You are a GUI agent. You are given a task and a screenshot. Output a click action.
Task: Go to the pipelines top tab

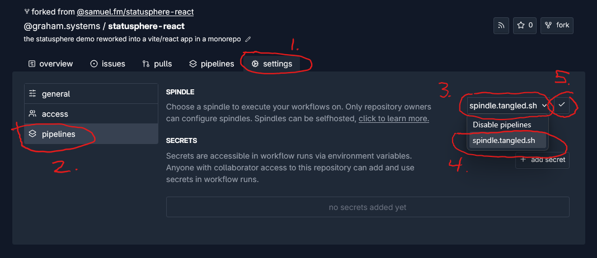click(x=211, y=64)
